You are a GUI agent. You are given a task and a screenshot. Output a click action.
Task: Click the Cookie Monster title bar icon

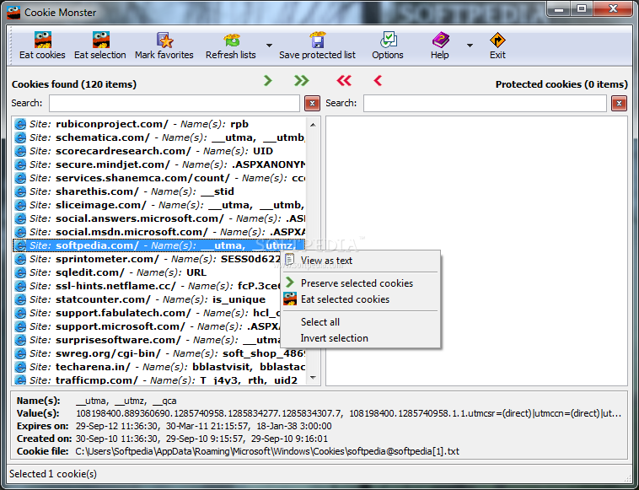point(13,13)
